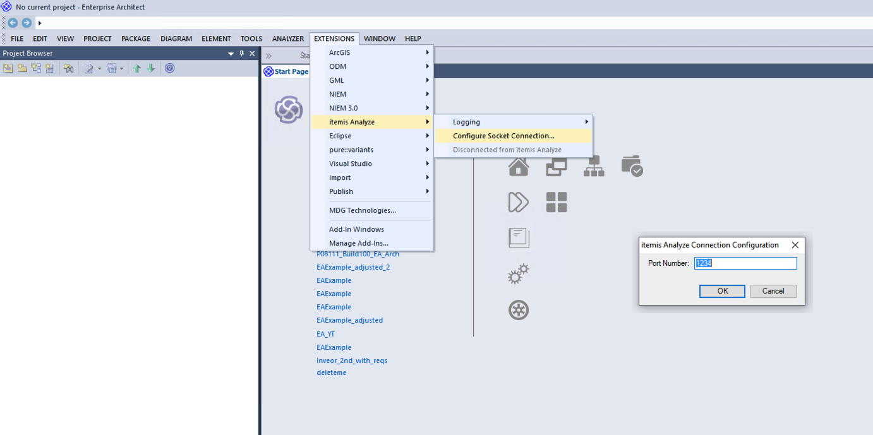The image size is (873, 435).
Task: Click the Port Number input field
Action: pyautogui.click(x=745, y=263)
